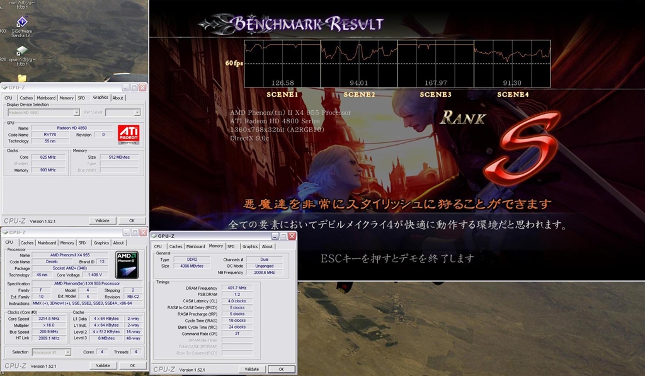Select Mainboard tab in the Memory window
645x376 pixels.
(195, 246)
